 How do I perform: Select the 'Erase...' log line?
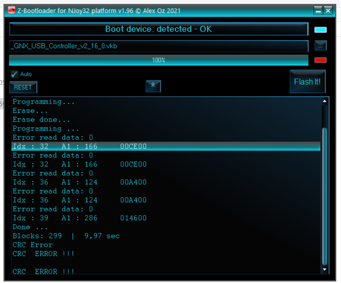coord(166,110)
